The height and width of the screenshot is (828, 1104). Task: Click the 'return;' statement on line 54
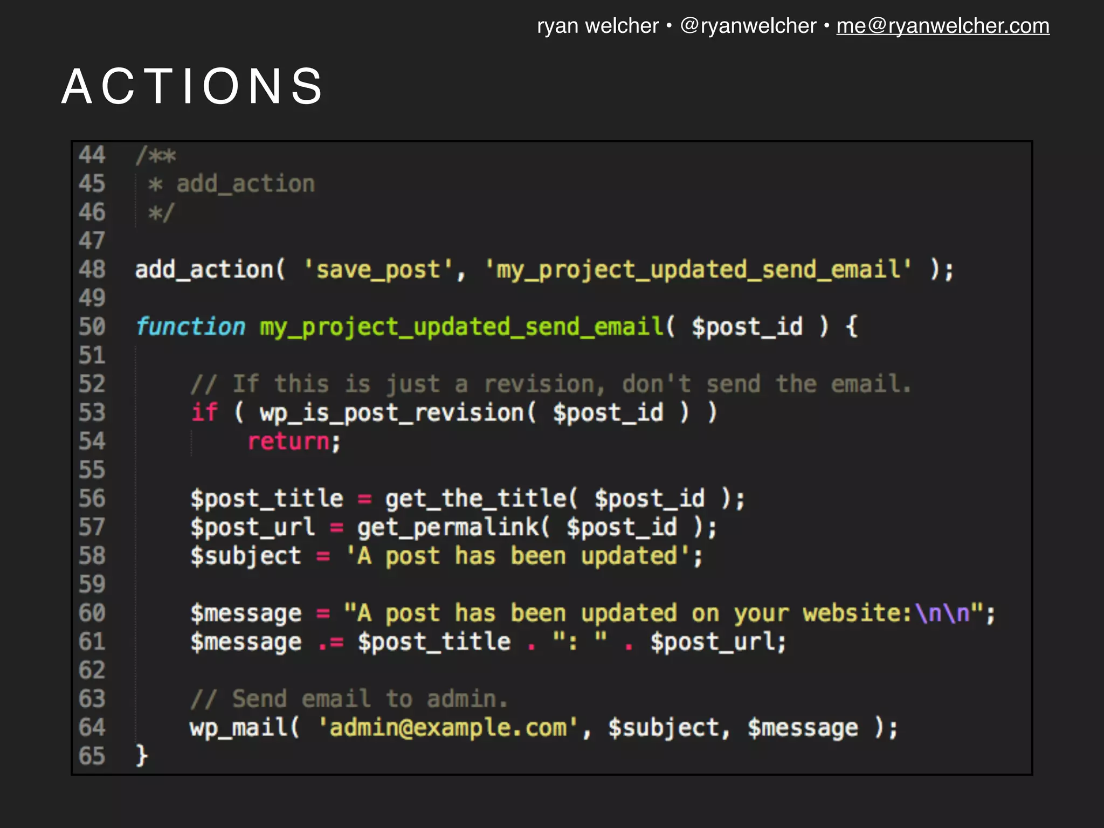tap(294, 441)
